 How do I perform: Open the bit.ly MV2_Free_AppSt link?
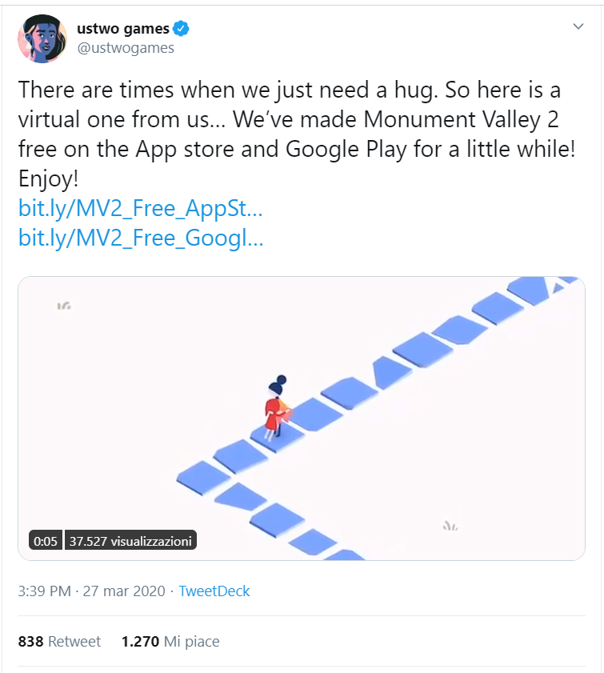pyautogui.click(x=140, y=210)
